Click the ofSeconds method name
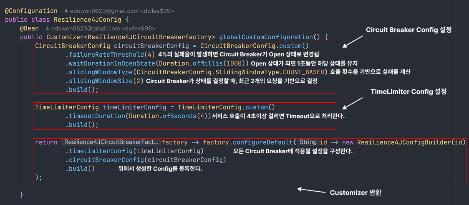 tap(179, 116)
